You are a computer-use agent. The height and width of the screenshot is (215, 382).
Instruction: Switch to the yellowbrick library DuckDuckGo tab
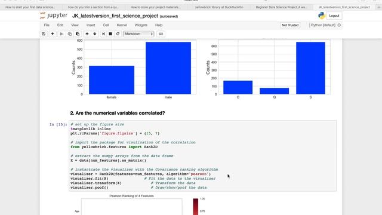point(219,7)
